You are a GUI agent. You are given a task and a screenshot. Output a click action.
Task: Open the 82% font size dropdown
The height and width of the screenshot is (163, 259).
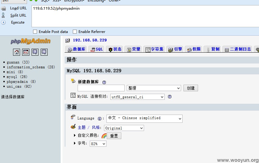(98, 144)
